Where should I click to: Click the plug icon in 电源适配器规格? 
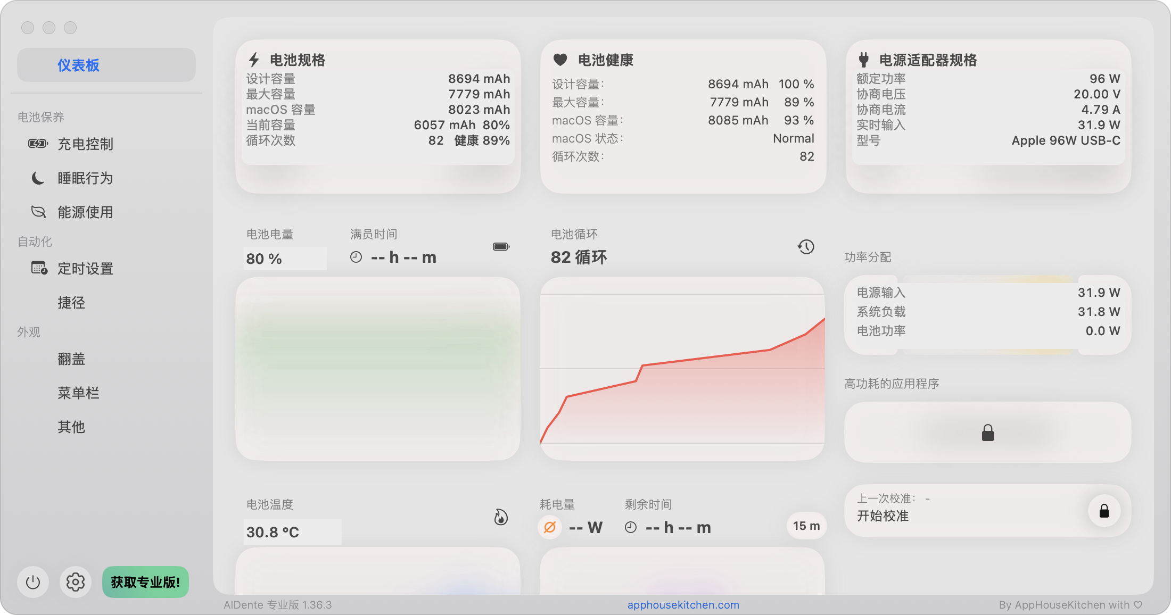(864, 60)
